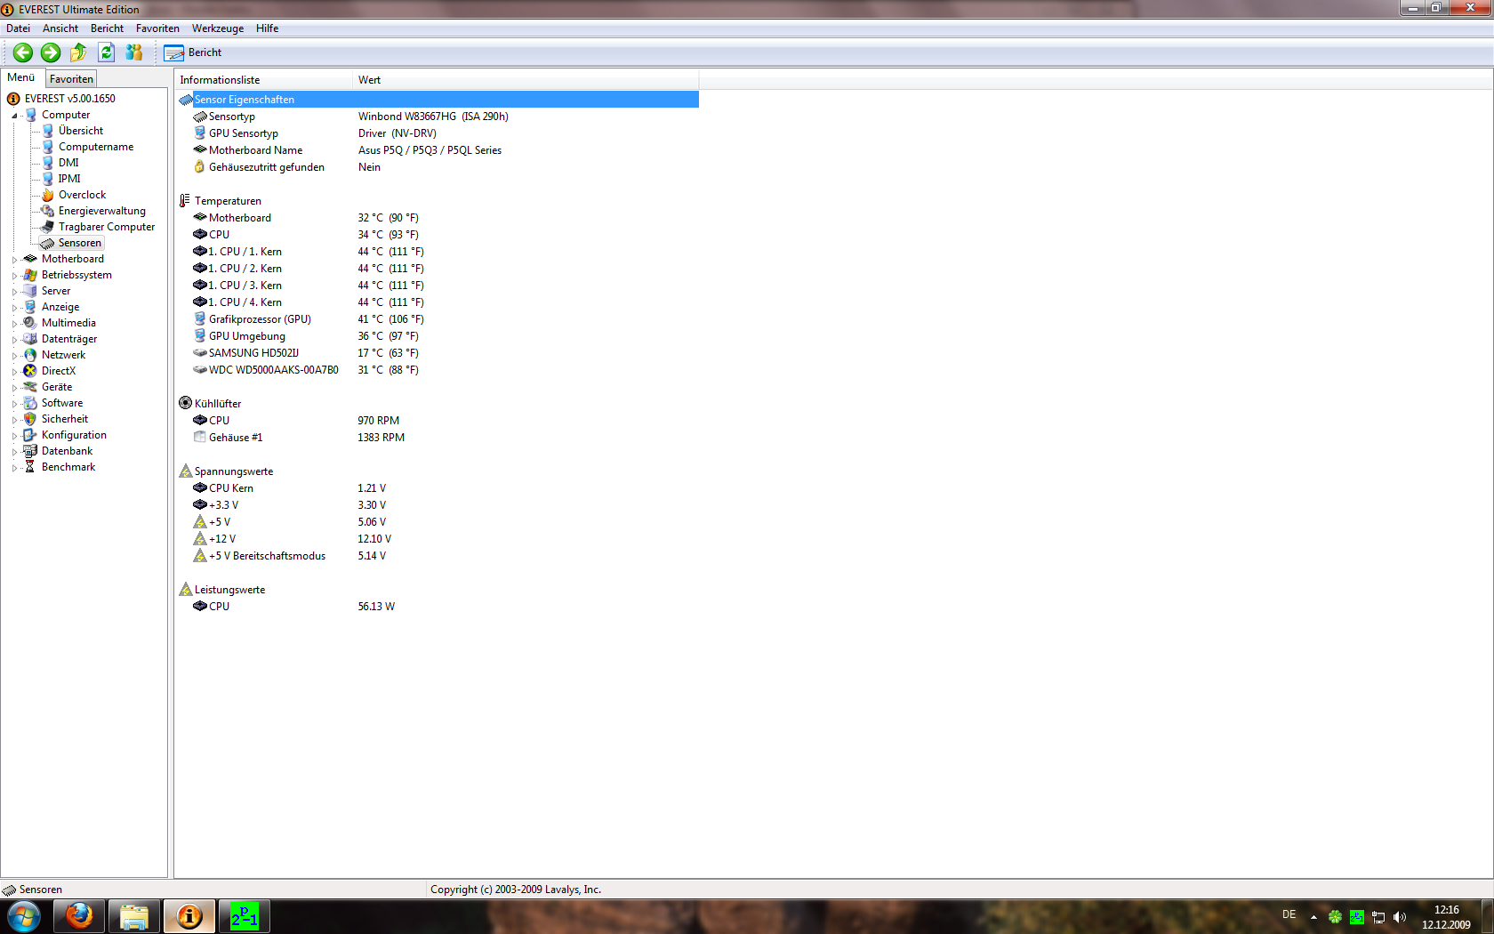The image size is (1494, 934).
Task: Click the green Forward arrow toolbar icon
Action: point(51,52)
